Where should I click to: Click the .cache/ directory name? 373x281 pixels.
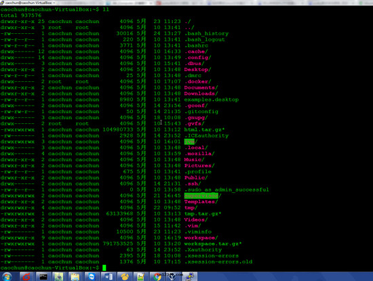pos(196,51)
